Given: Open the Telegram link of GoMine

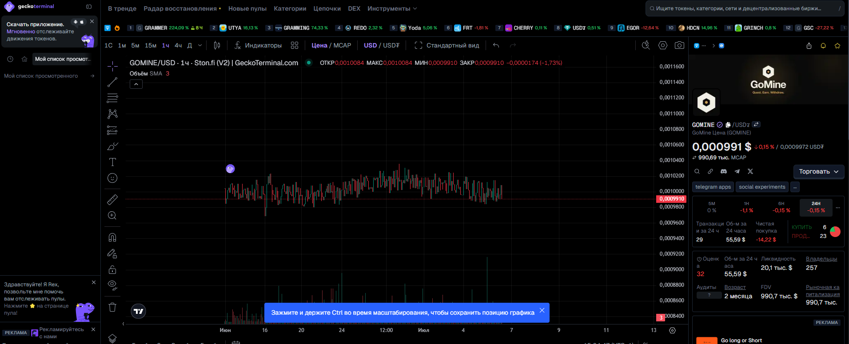Looking at the screenshot, I should [737, 171].
